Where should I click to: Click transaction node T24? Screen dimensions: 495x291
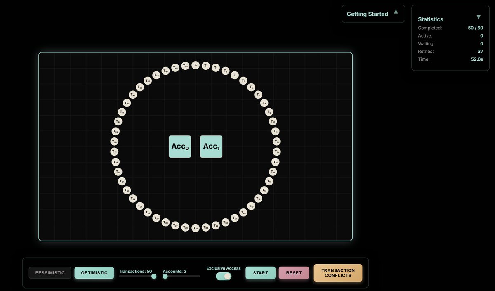pyautogui.click(x=206, y=227)
